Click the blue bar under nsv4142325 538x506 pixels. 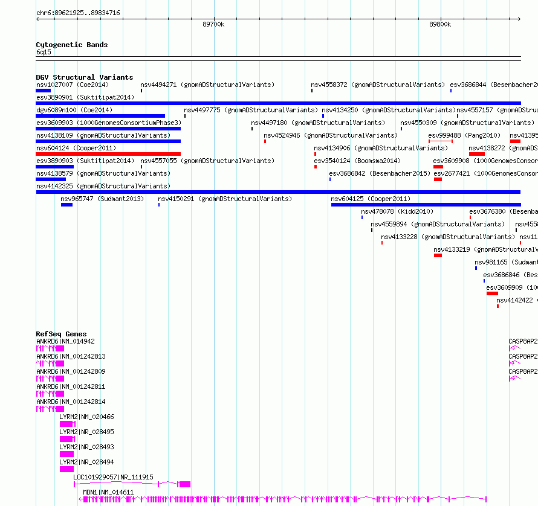point(278,192)
